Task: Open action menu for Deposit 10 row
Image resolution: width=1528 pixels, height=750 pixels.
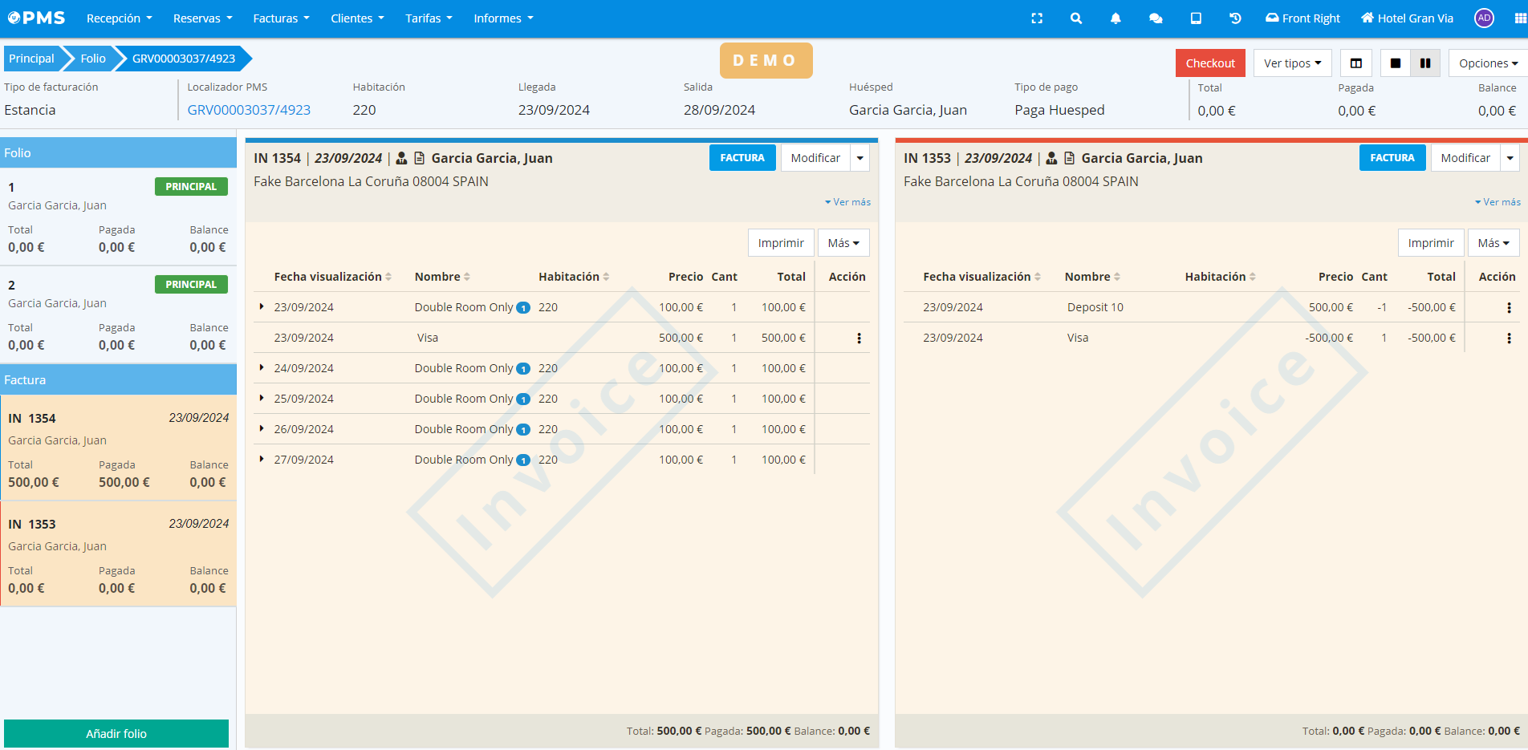Action: point(1509,308)
